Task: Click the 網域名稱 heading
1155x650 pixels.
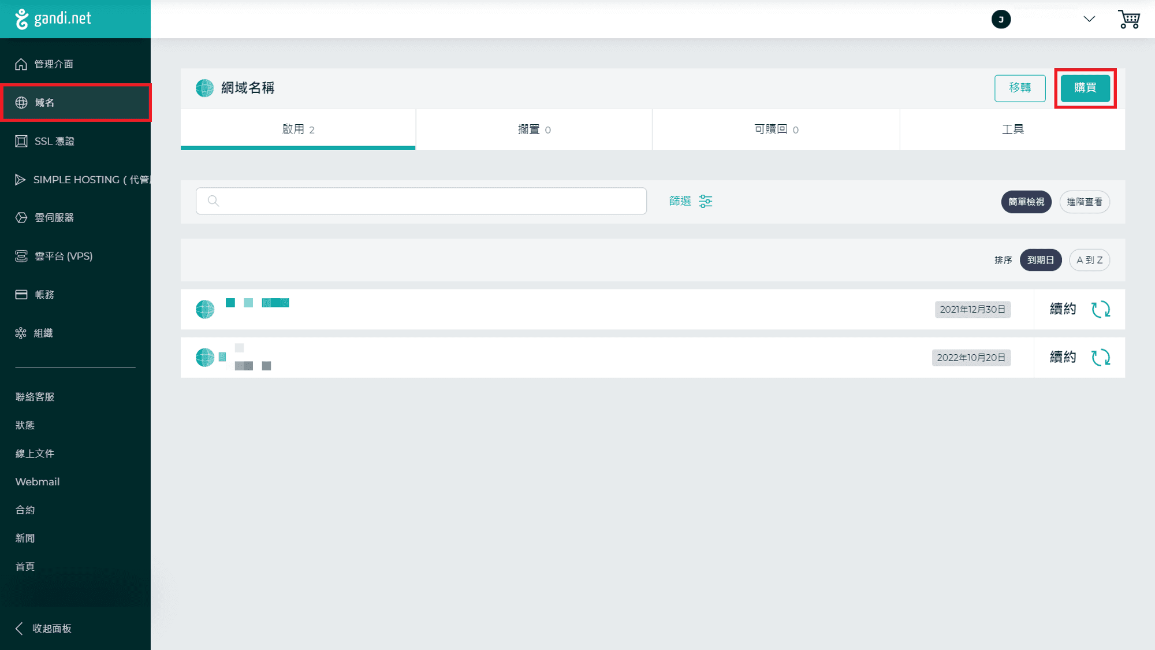Action: click(248, 88)
